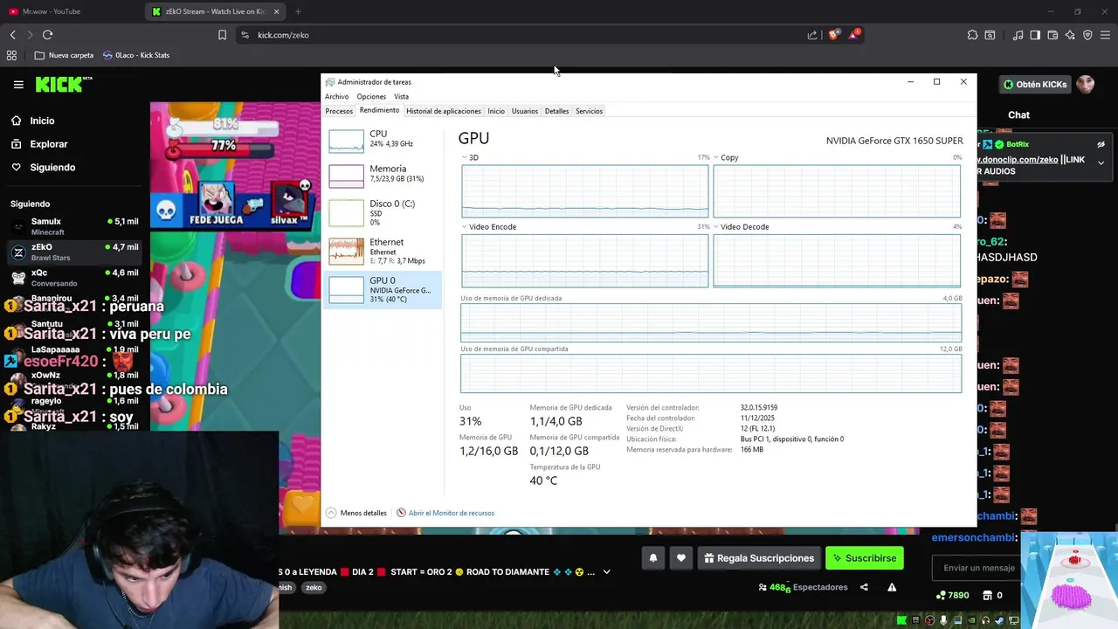Collapse the pinned BotRix chat message
The height and width of the screenshot is (629, 1118).
(1101, 162)
